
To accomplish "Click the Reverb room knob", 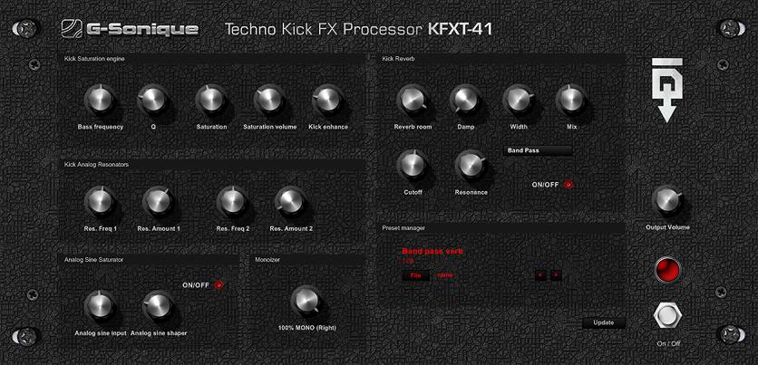I will (x=413, y=100).
